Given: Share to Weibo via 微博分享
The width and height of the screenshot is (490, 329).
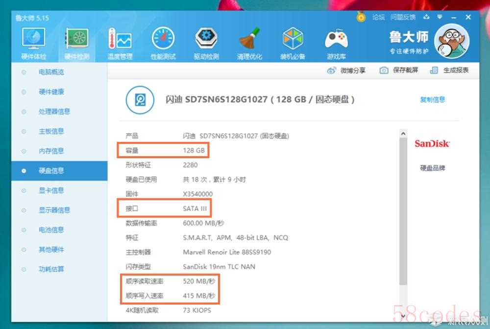Looking at the screenshot, I should point(346,70).
